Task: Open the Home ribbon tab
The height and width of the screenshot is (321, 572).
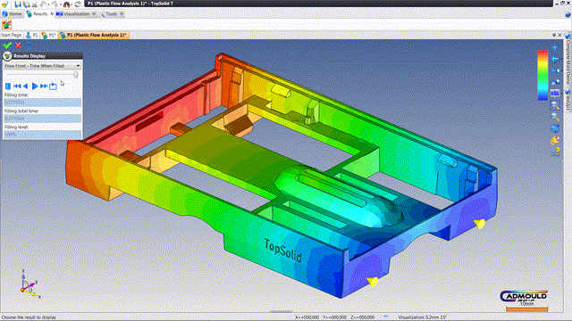Action: pos(12,14)
